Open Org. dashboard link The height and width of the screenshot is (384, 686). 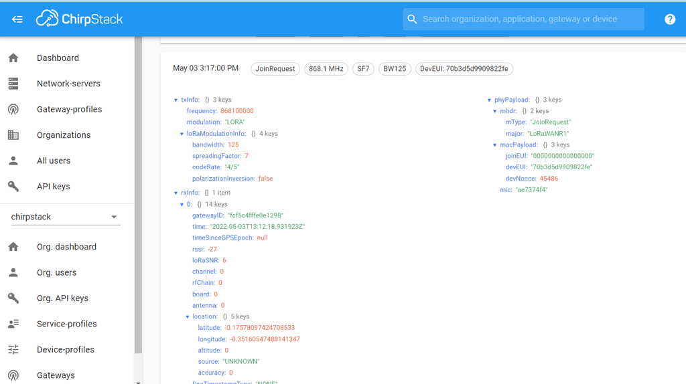coord(67,247)
